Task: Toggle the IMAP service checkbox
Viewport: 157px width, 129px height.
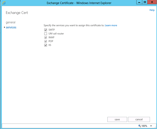Action: (x=46, y=37)
